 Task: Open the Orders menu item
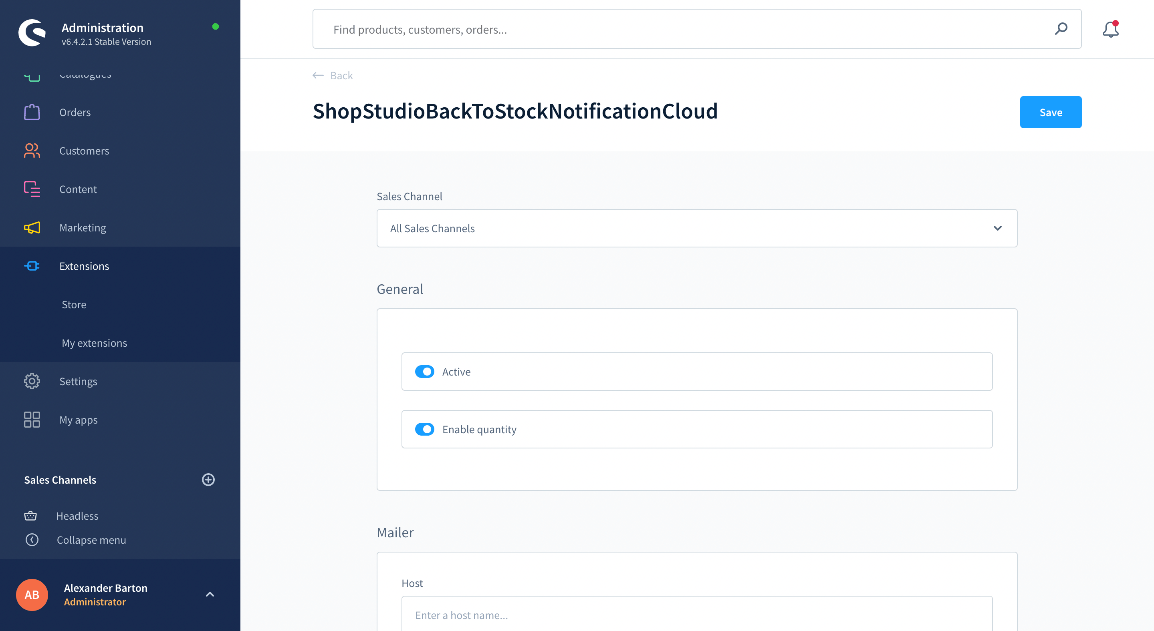point(75,113)
